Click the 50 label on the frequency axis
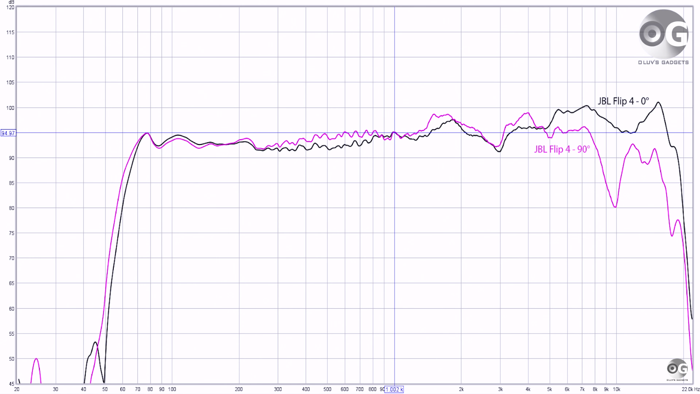Screen dimensions: 700x394 pos(105,389)
